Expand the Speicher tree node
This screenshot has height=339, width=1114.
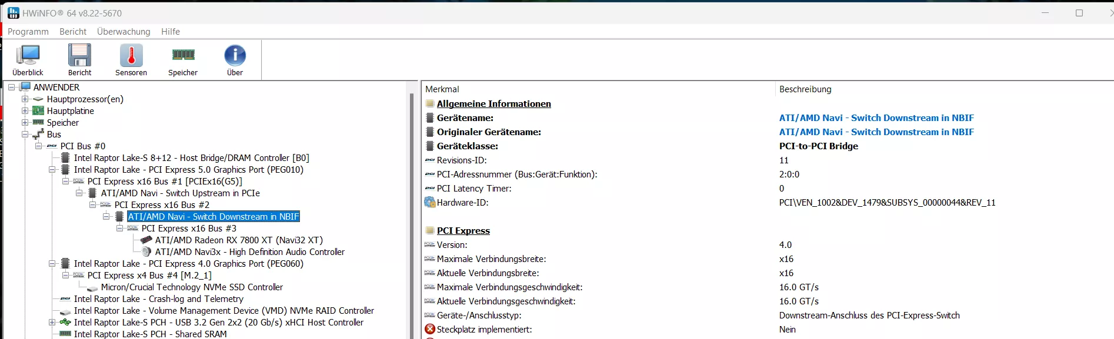[x=25, y=122]
